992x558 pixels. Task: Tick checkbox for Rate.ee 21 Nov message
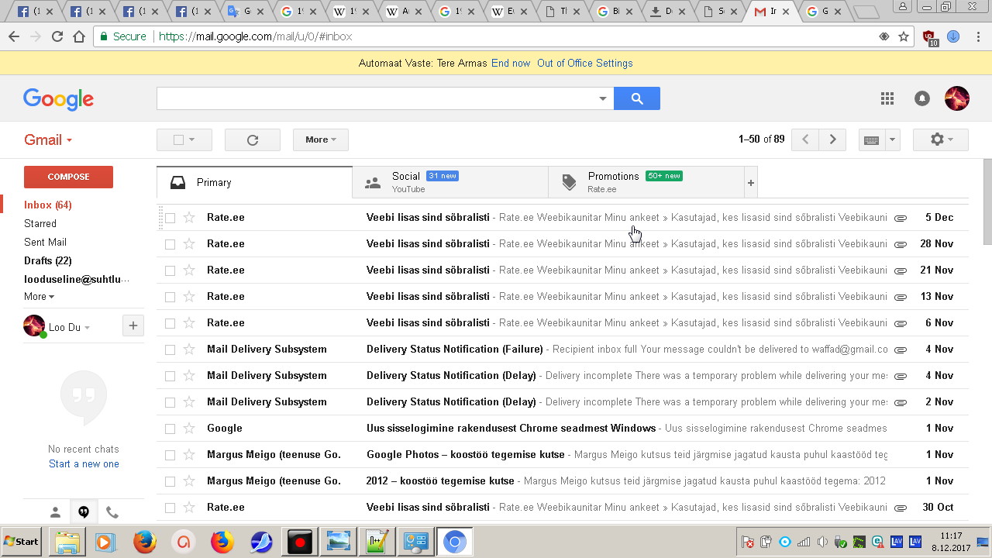(x=170, y=270)
